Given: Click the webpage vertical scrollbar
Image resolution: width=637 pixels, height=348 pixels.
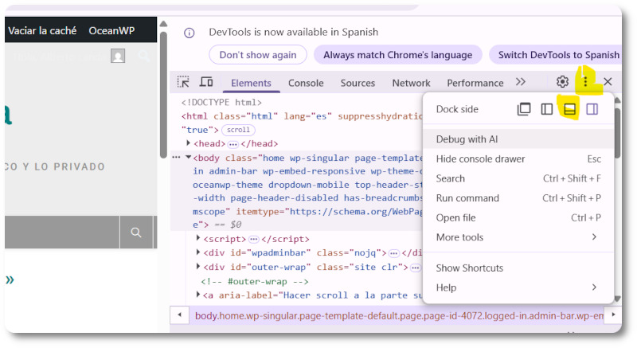Looking at the screenshot, I should [x=163, y=94].
